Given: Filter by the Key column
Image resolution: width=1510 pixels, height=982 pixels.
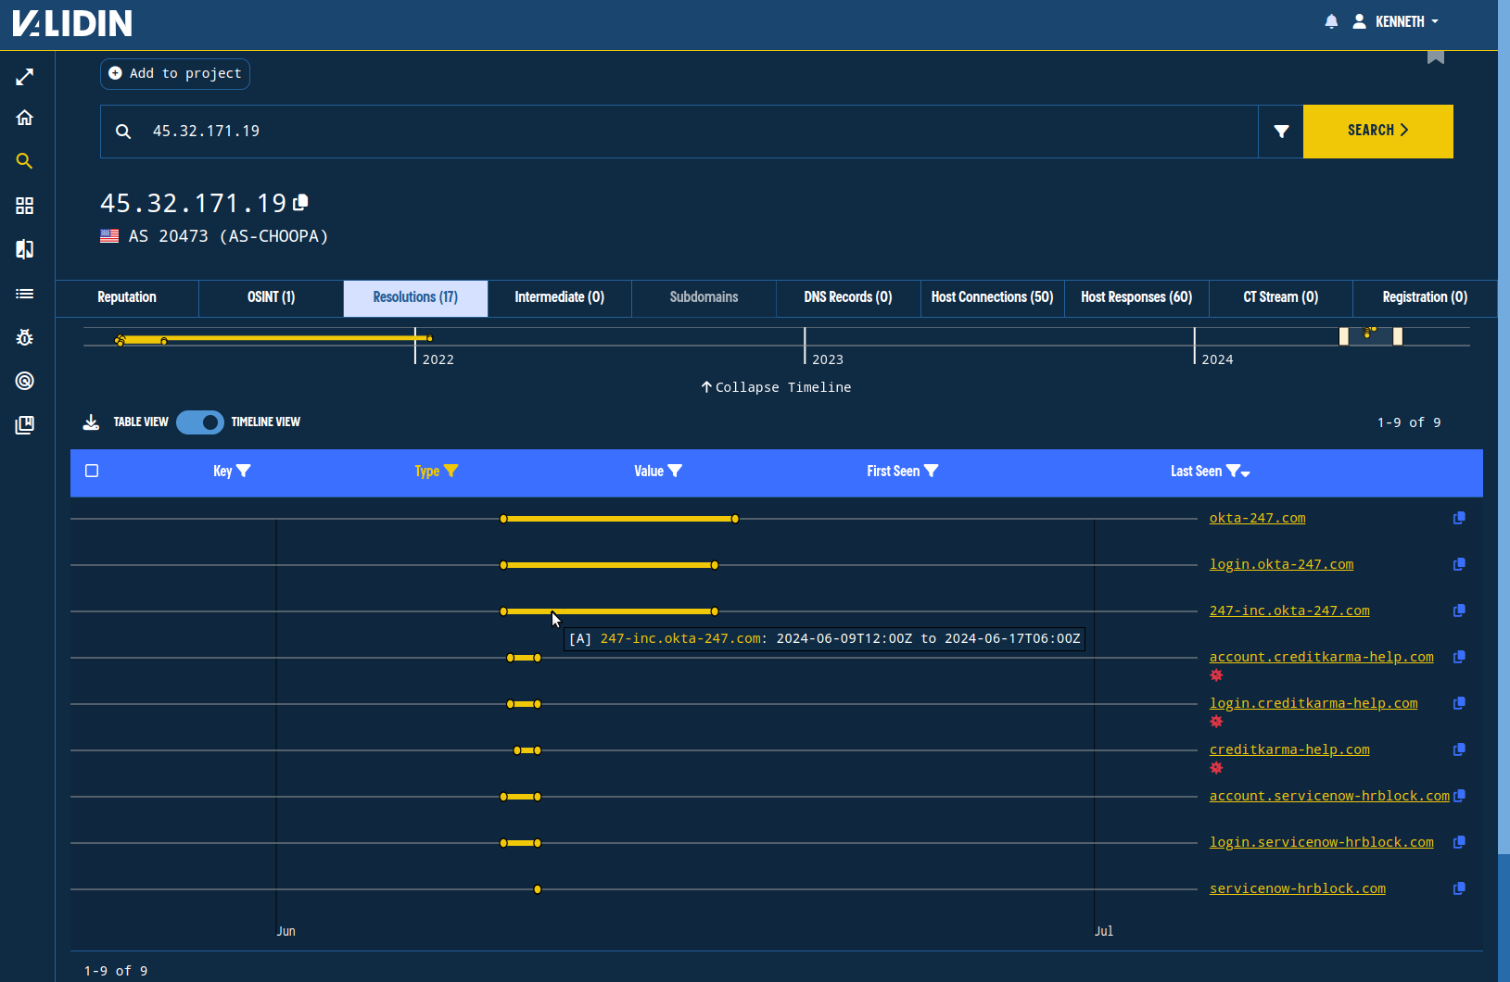Looking at the screenshot, I should click(243, 471).
